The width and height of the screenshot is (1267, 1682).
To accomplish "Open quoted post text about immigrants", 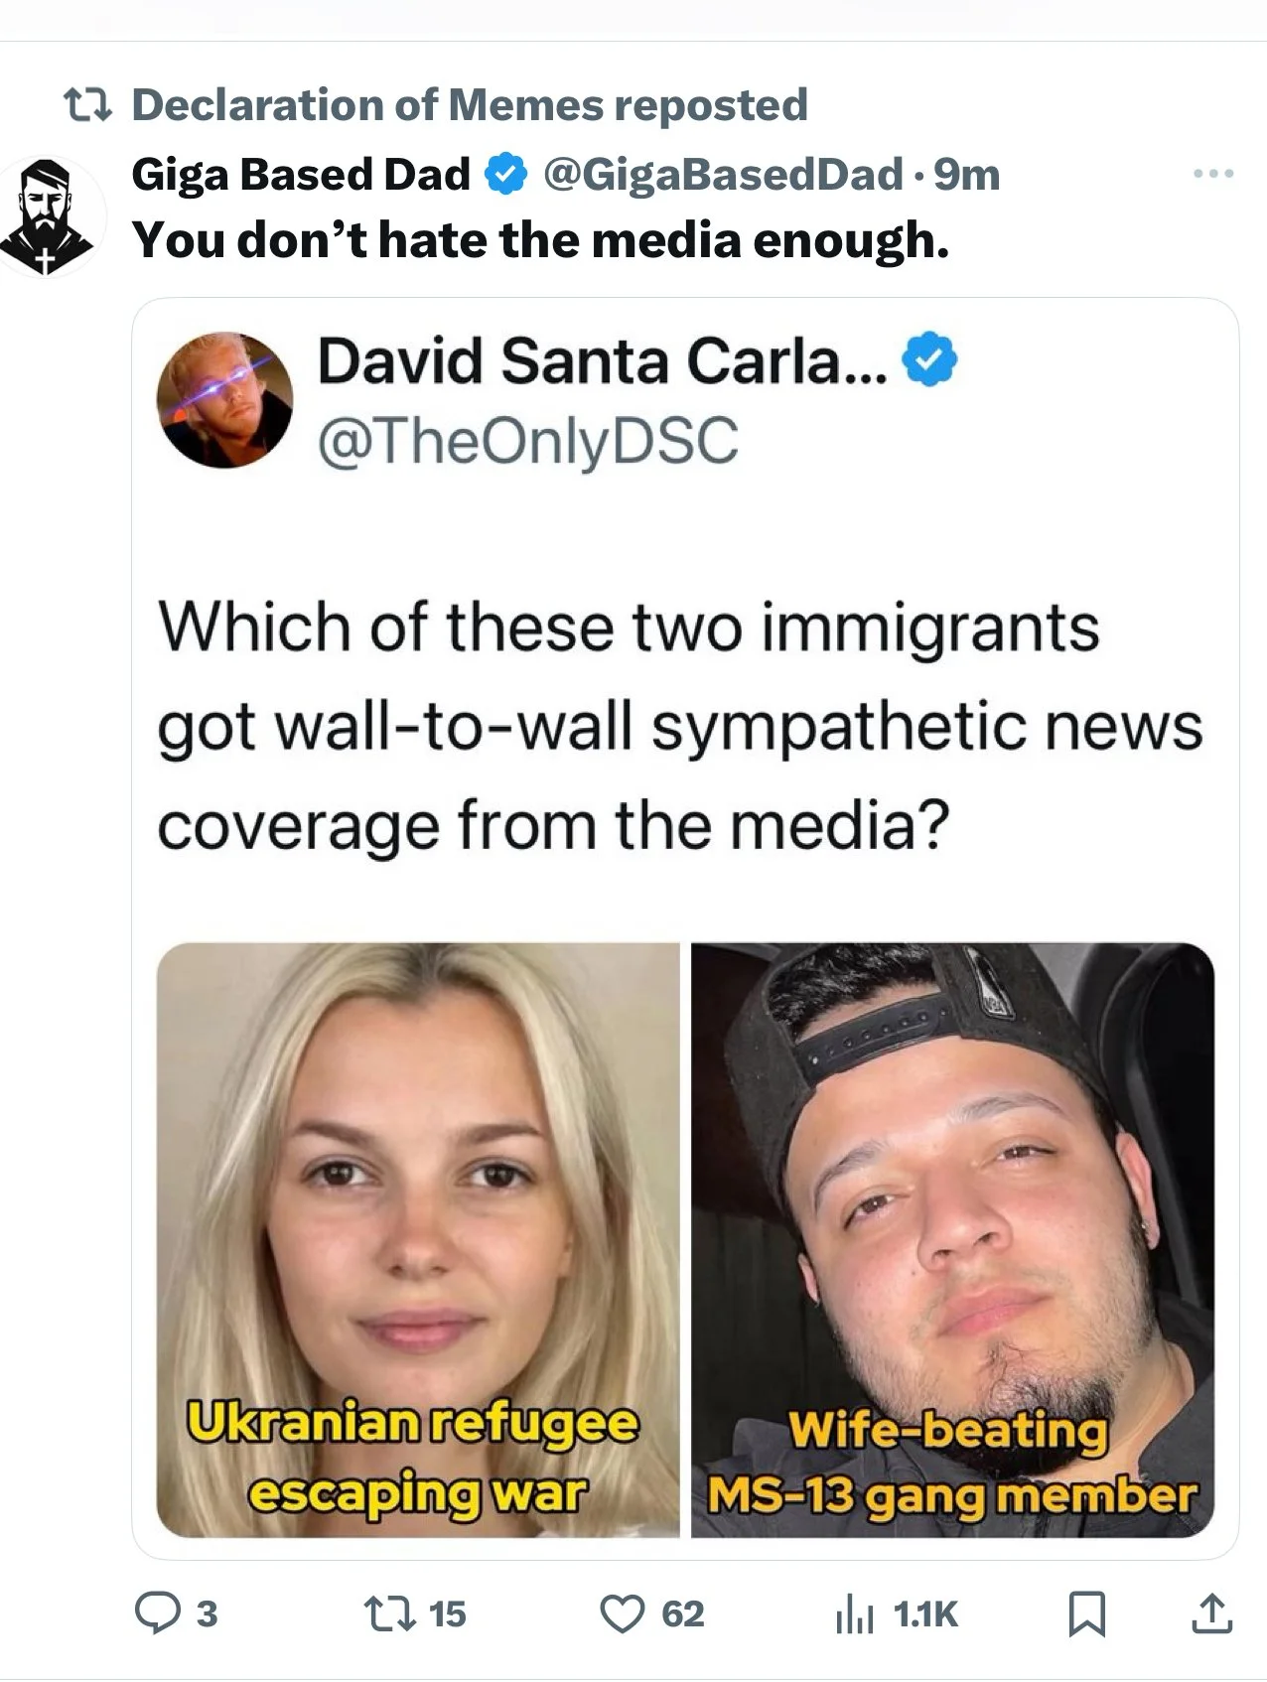I will (x=679, y=727).
